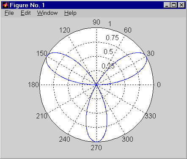Close the Figure No. 1 window

[181, 5]
